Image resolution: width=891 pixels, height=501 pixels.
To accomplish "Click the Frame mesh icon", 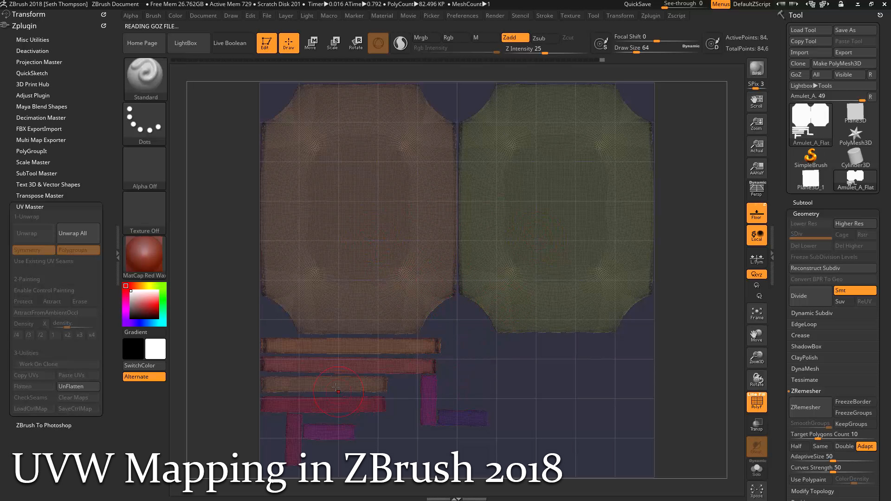I will 756,313.
